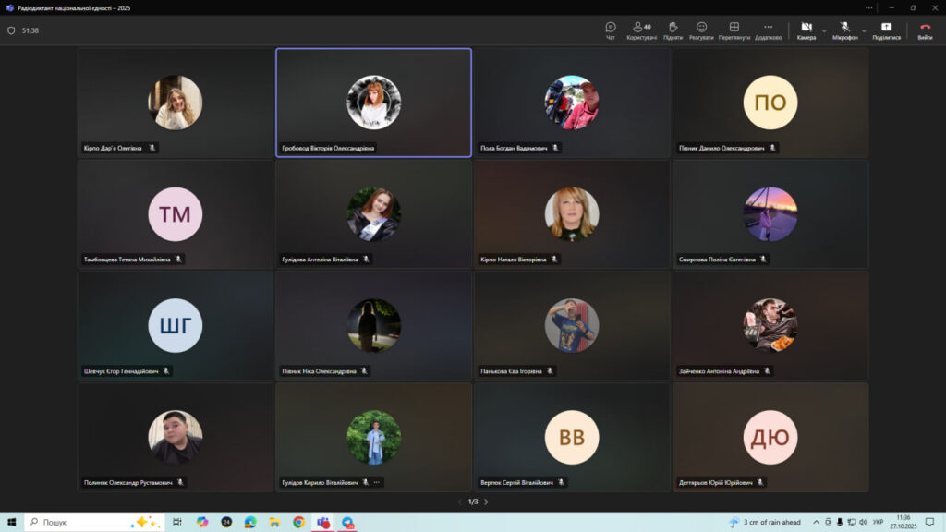Open more options for Гузідов Кирило Віталійович
The width and height of the screenshot is (946, 532).
tap(377, 482)
